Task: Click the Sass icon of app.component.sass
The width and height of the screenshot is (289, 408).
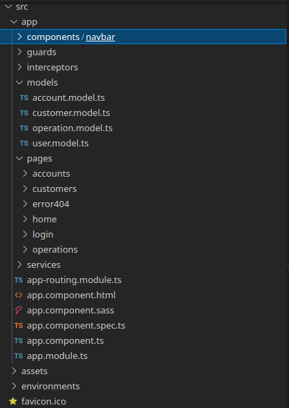Action: pos(19,311)
